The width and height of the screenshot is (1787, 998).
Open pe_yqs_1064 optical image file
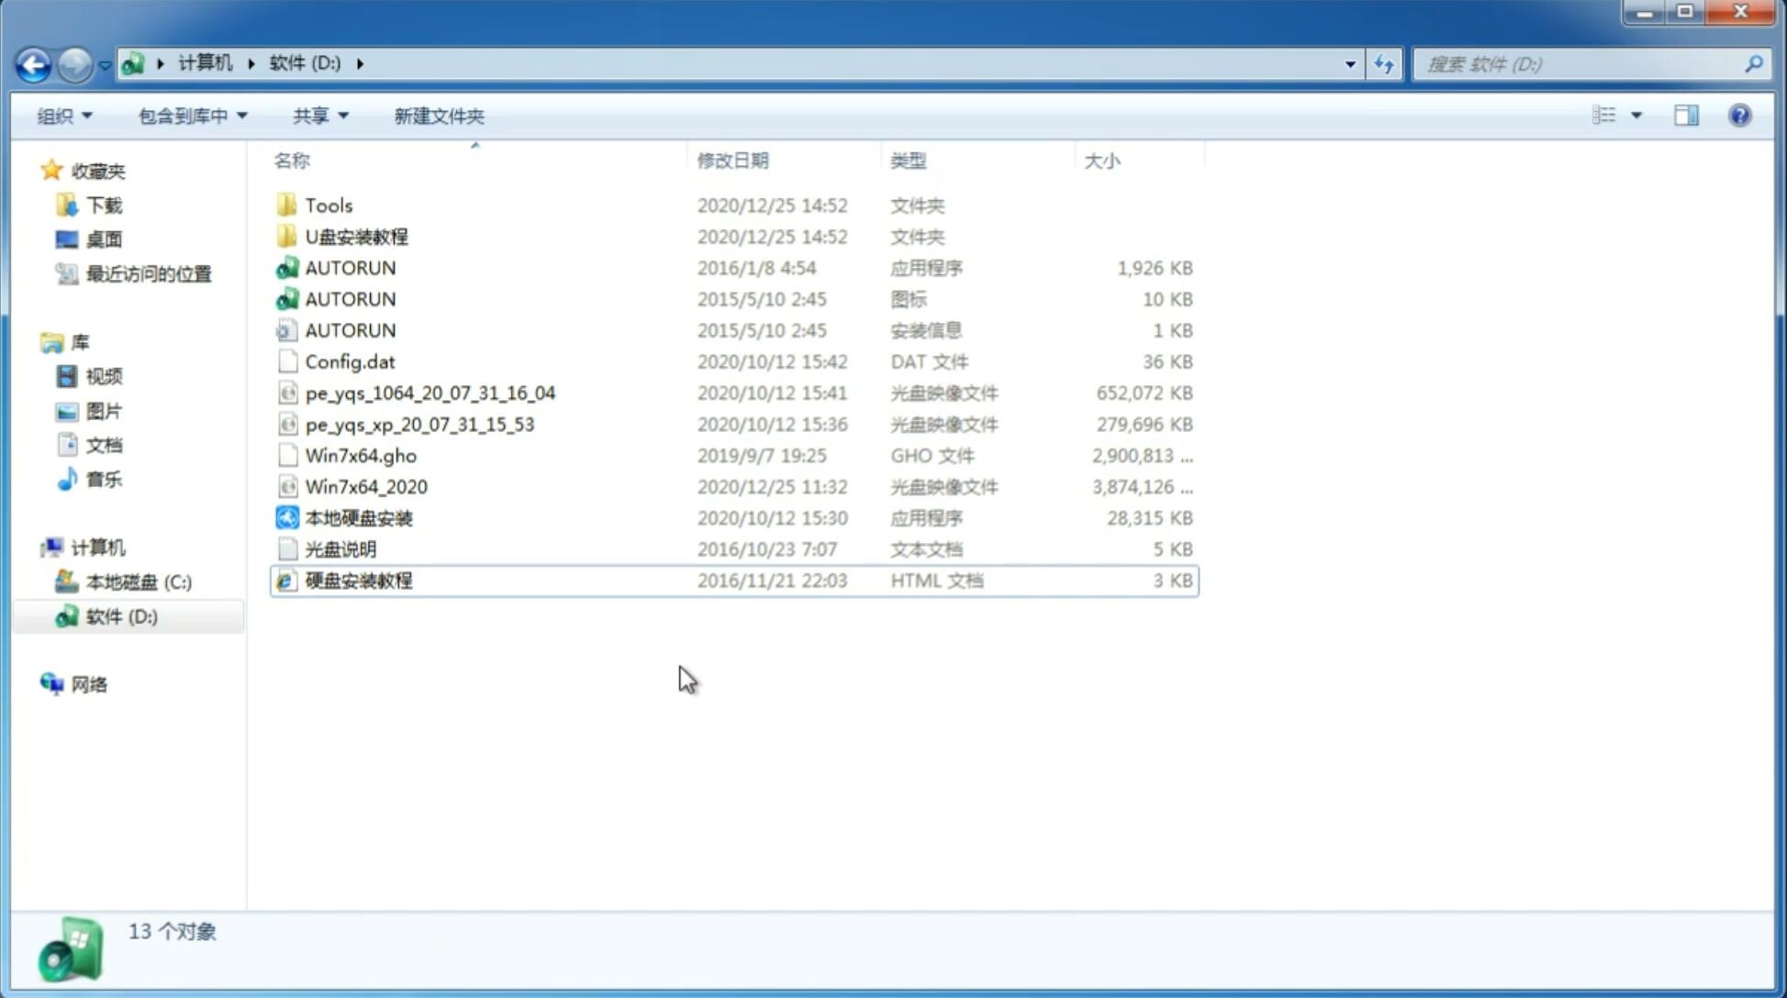click(x=430, y=393)
